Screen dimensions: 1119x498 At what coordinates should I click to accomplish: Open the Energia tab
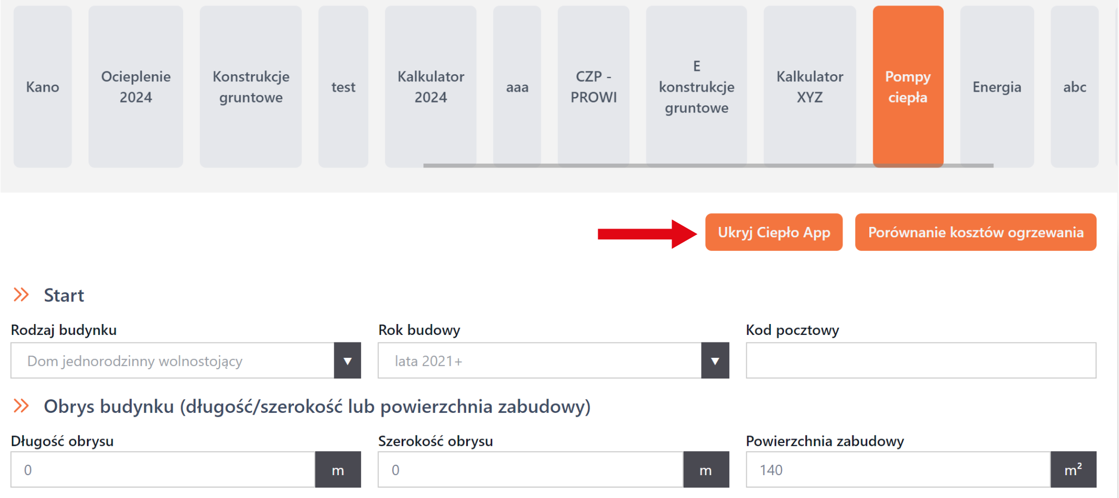(997, 87)
